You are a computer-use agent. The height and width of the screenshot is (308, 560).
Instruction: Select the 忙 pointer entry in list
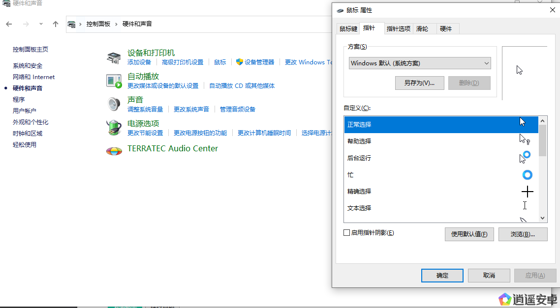(350, 175)
